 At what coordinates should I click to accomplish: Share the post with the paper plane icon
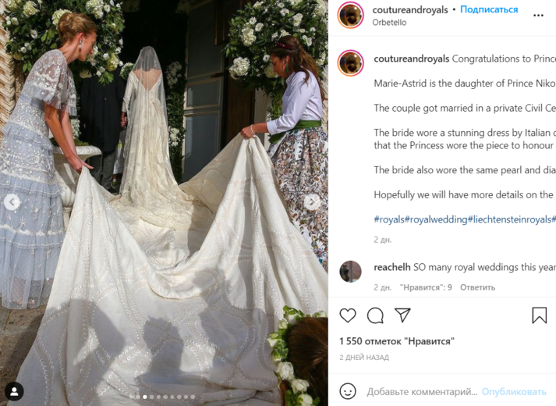click(402, 315)
